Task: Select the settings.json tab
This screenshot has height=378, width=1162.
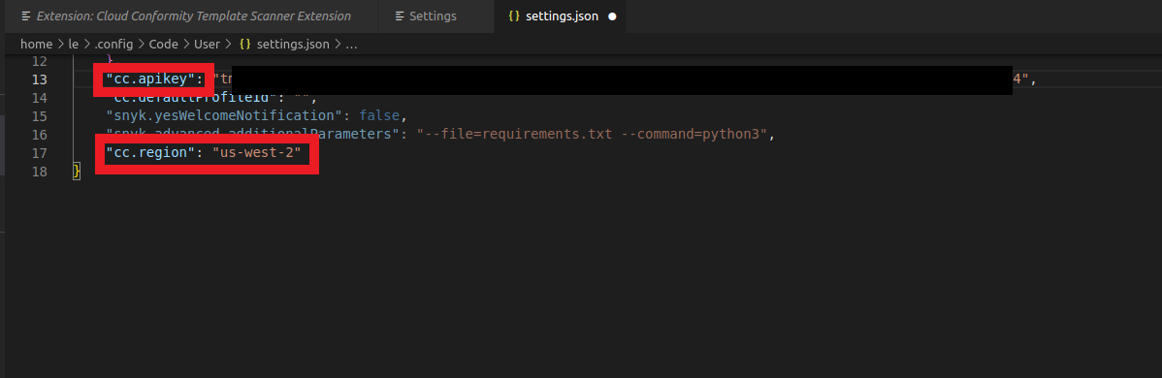Action: 561,16
